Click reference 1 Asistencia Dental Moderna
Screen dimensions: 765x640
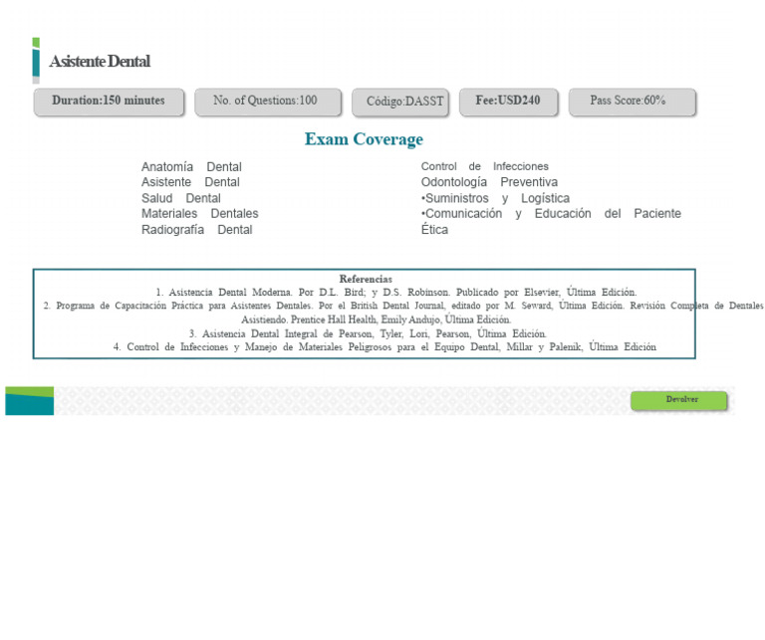point(396,293)
